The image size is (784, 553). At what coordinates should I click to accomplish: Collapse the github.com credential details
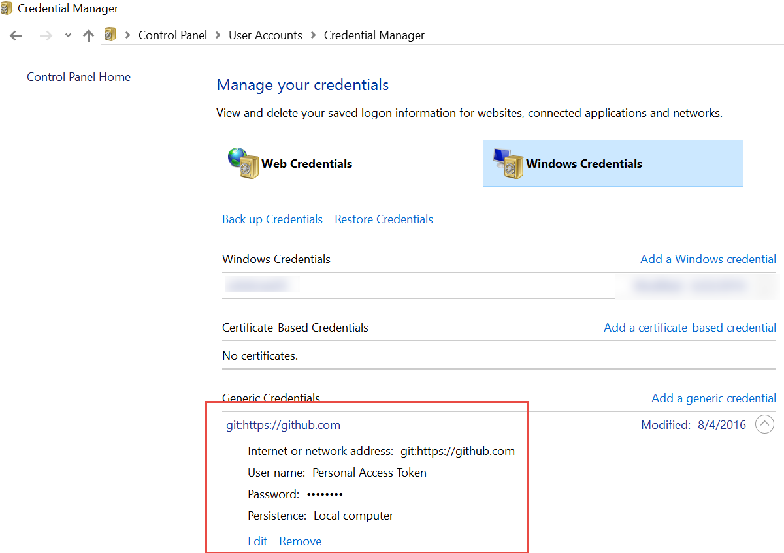click(764, 425)
